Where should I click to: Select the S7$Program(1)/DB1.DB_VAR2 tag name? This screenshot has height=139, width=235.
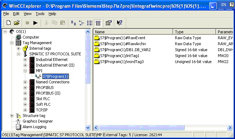(x=125, y=50)
